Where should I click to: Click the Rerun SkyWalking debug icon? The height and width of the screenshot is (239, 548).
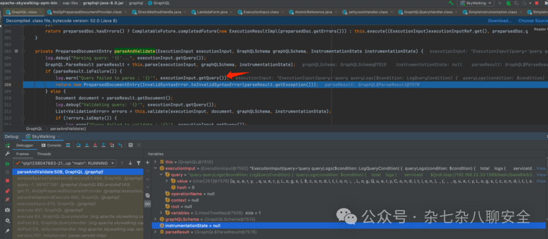click(x=7, y=145)
